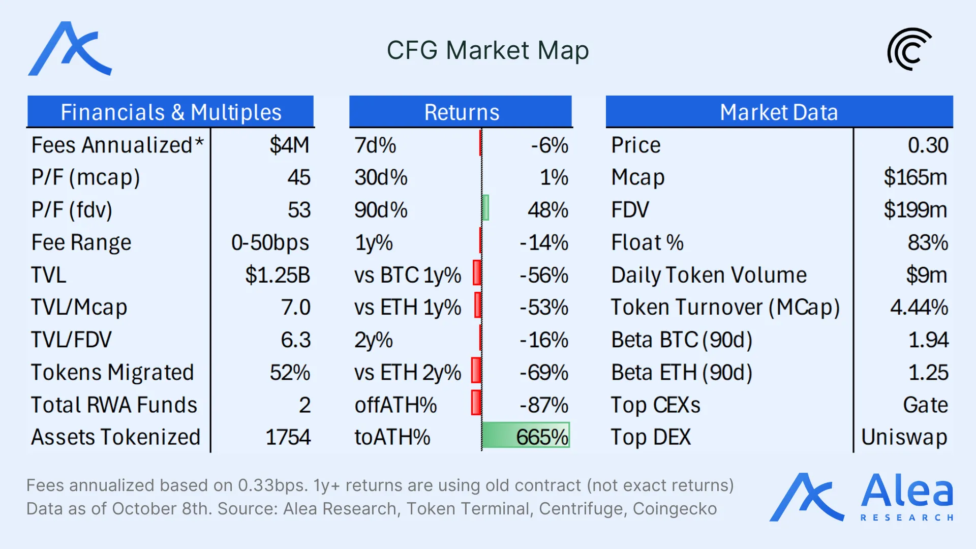The height and width of the screenshot is (549, 976).
Task: Click the green 90d% return bar
Action: (485, 208)
